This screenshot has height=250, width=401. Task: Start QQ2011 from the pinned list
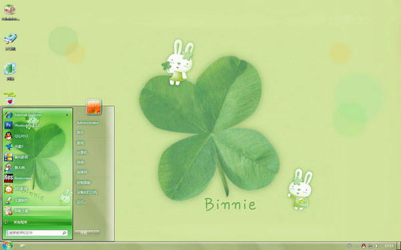[x=37, y=136]
